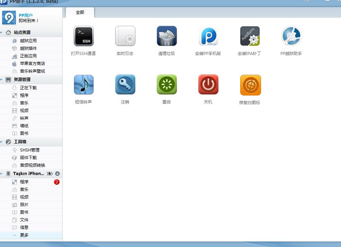
Task: Open SHSH管理 in the toolbox
Action: tap(31, 150)
